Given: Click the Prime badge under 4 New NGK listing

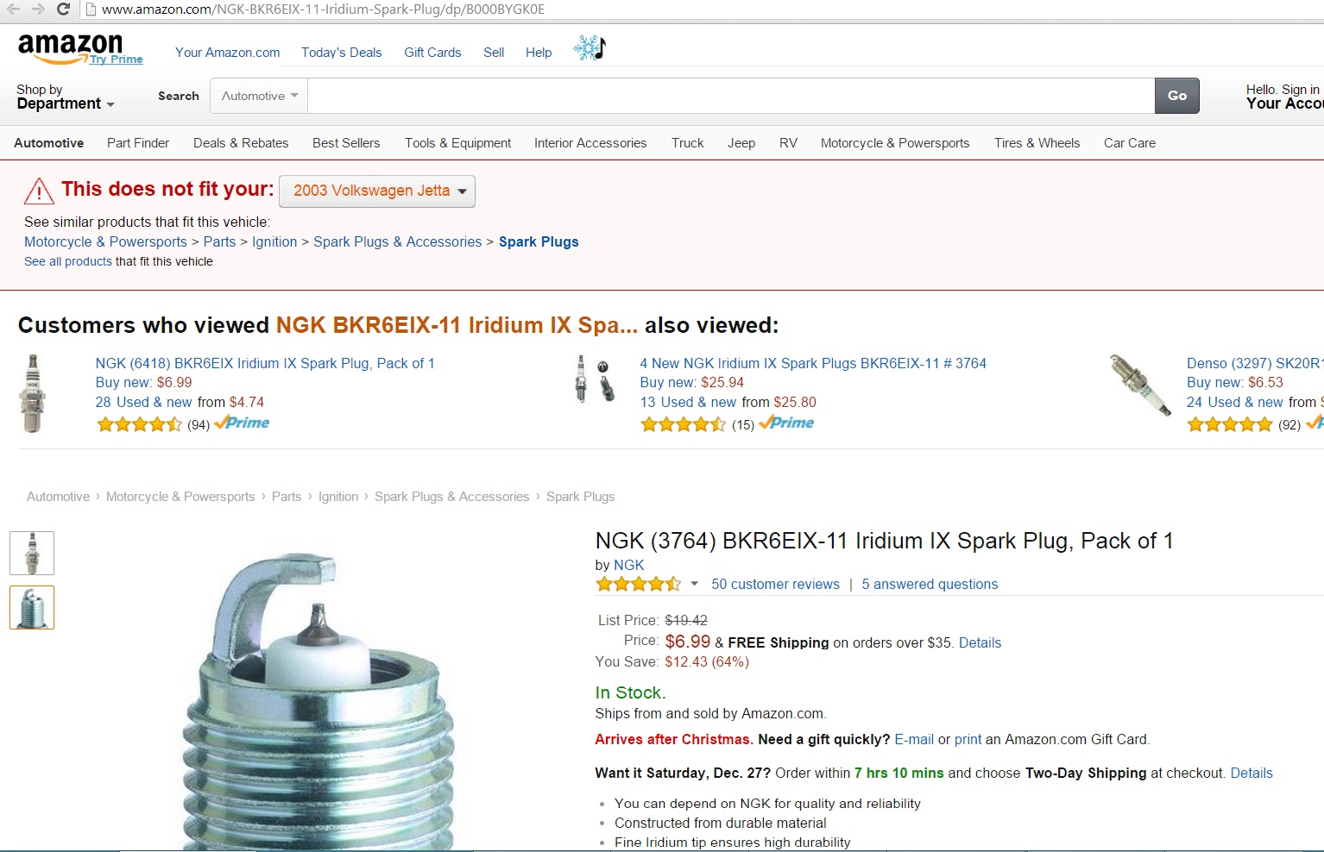Looking at the screenshot, I should click(x=786, y=423).
